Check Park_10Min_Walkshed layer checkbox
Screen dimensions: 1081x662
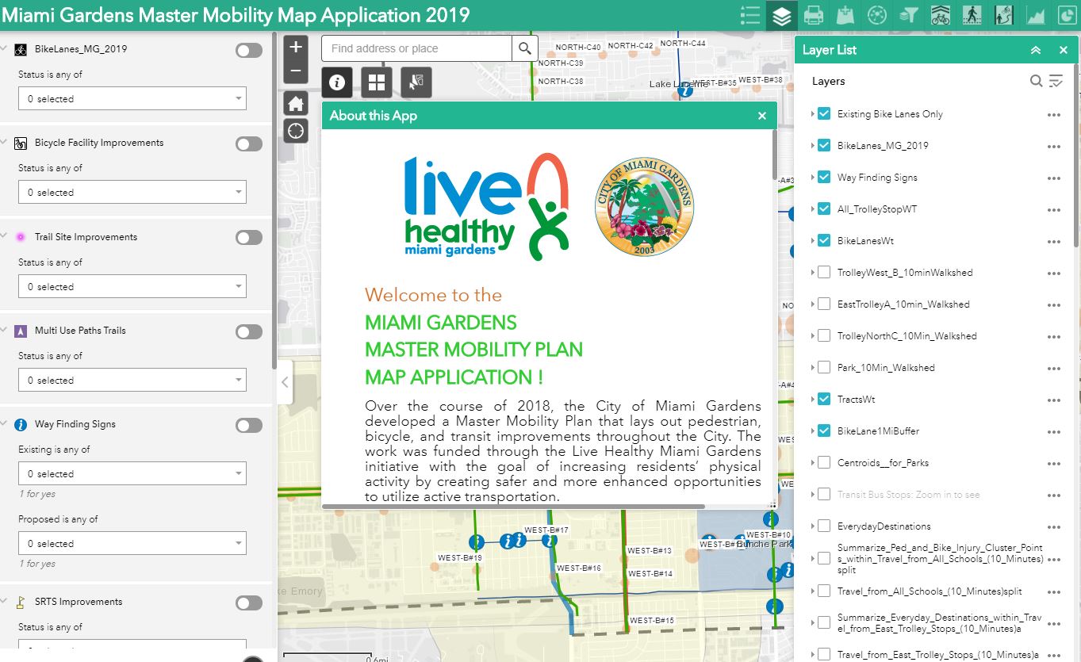[x=823, y=368]
